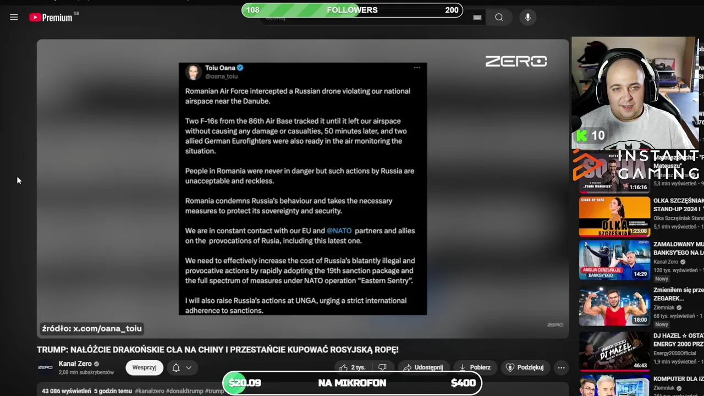Share video with Udostępnij button

coord(424,367)
